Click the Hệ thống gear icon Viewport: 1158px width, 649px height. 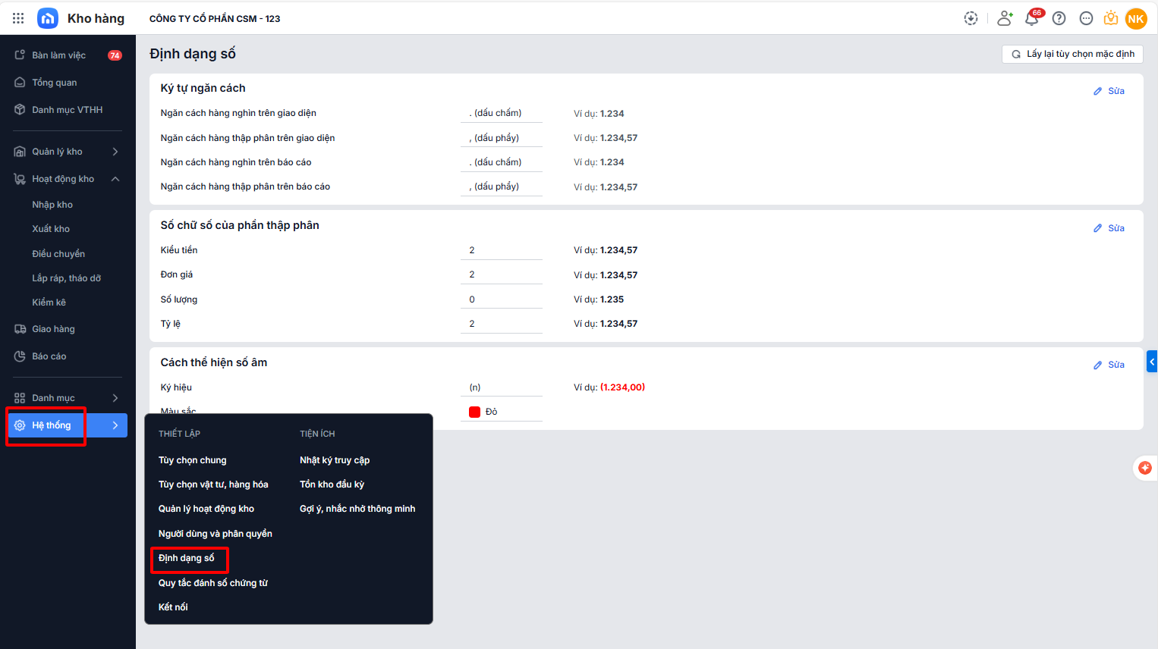coord(20,425)
